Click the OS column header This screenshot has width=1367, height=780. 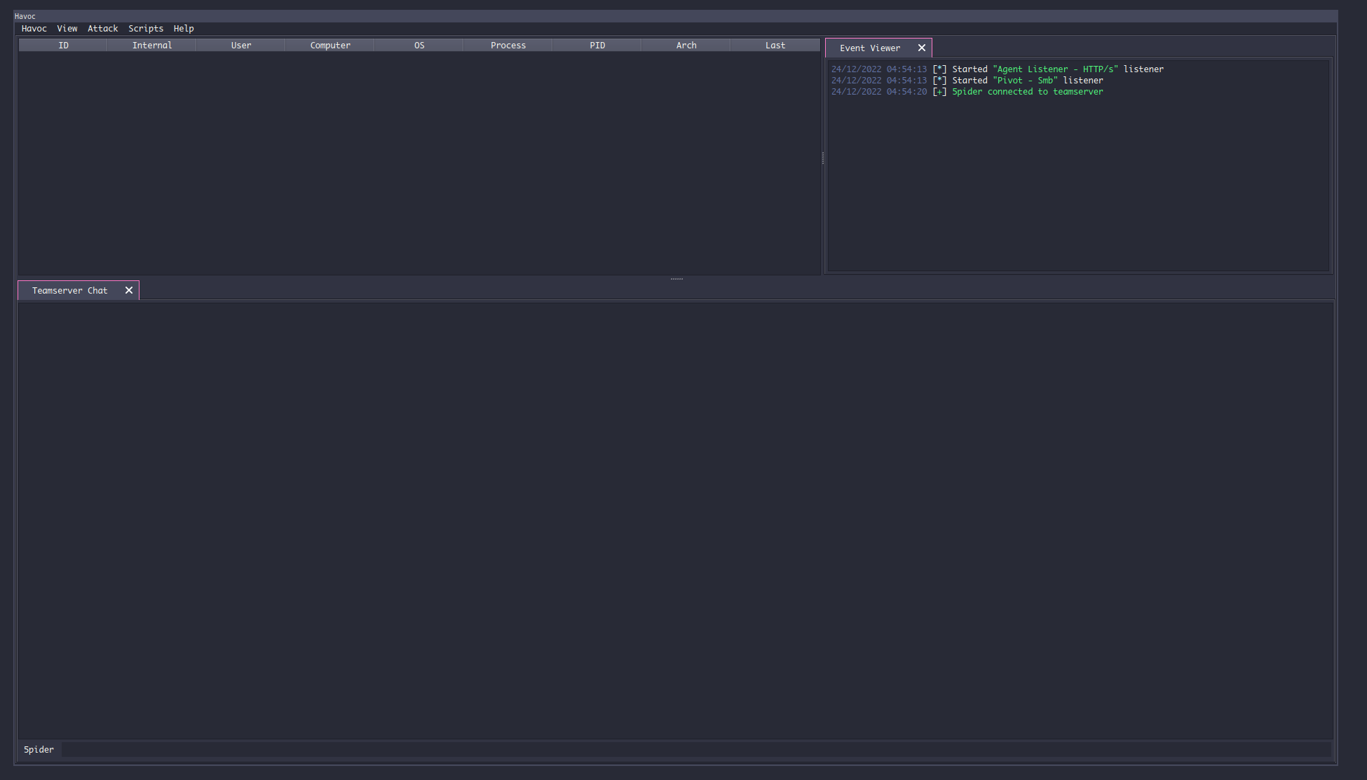click(x=419, y=46)
